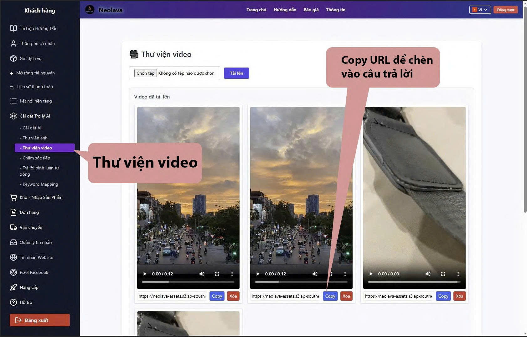Open the first video's three-dot options menu
The width and height of the screenshot is (527, 337).
232,274
